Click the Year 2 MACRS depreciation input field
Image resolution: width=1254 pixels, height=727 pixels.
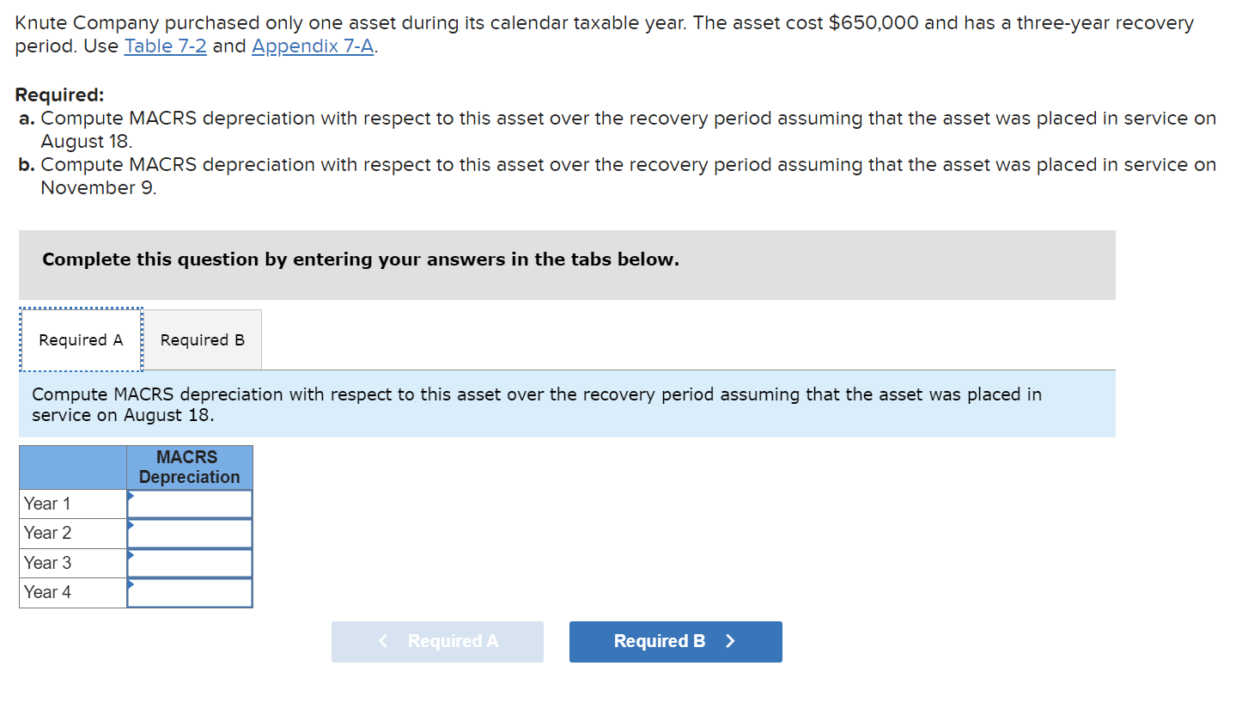(x=191, y=533)
